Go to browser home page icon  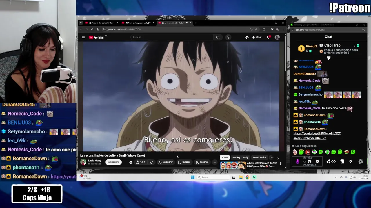[98, 29]
